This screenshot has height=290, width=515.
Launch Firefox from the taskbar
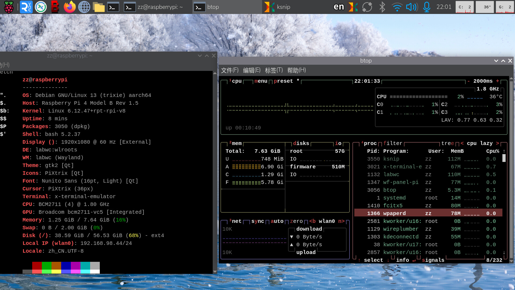tap(69, 7)
